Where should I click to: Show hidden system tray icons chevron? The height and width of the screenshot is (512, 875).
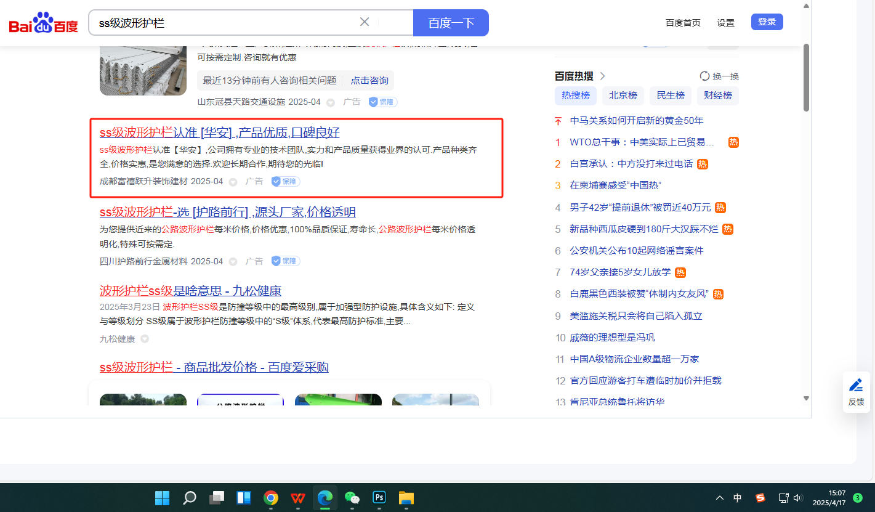coord(719,498)
